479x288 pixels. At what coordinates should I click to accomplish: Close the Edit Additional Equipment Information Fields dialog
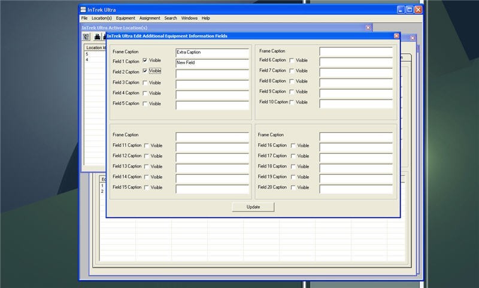[396, 36]
